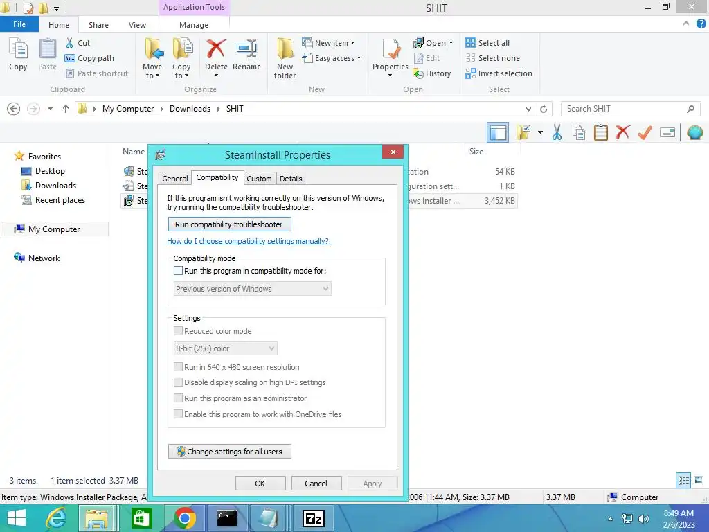Click the red X delete icon in second toolbar
Viewport: 709px width, 532px height.
(622, 132)
